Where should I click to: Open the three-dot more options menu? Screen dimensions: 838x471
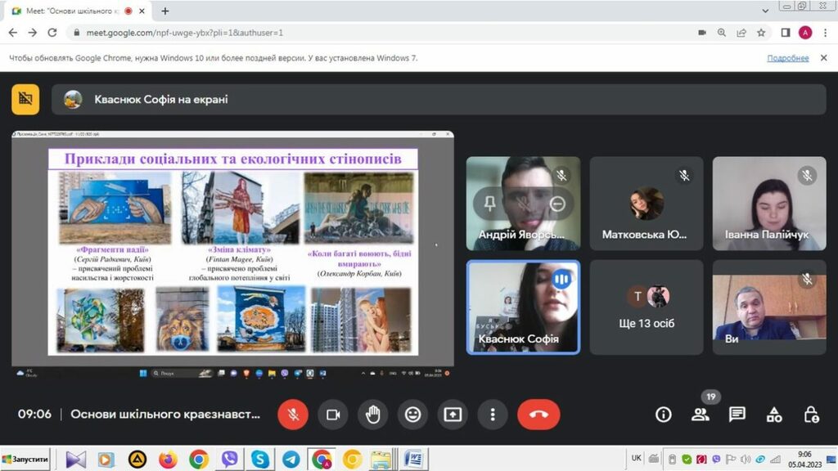point(493,415)
